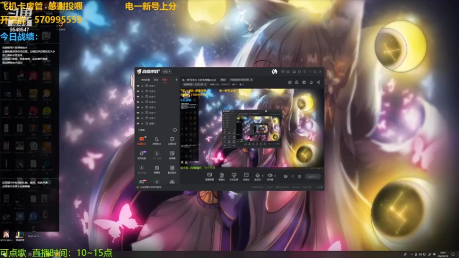Viewport: 459px width, 258px height.
Task: Open the Windows notification center icon
Action: pos(453,254)
